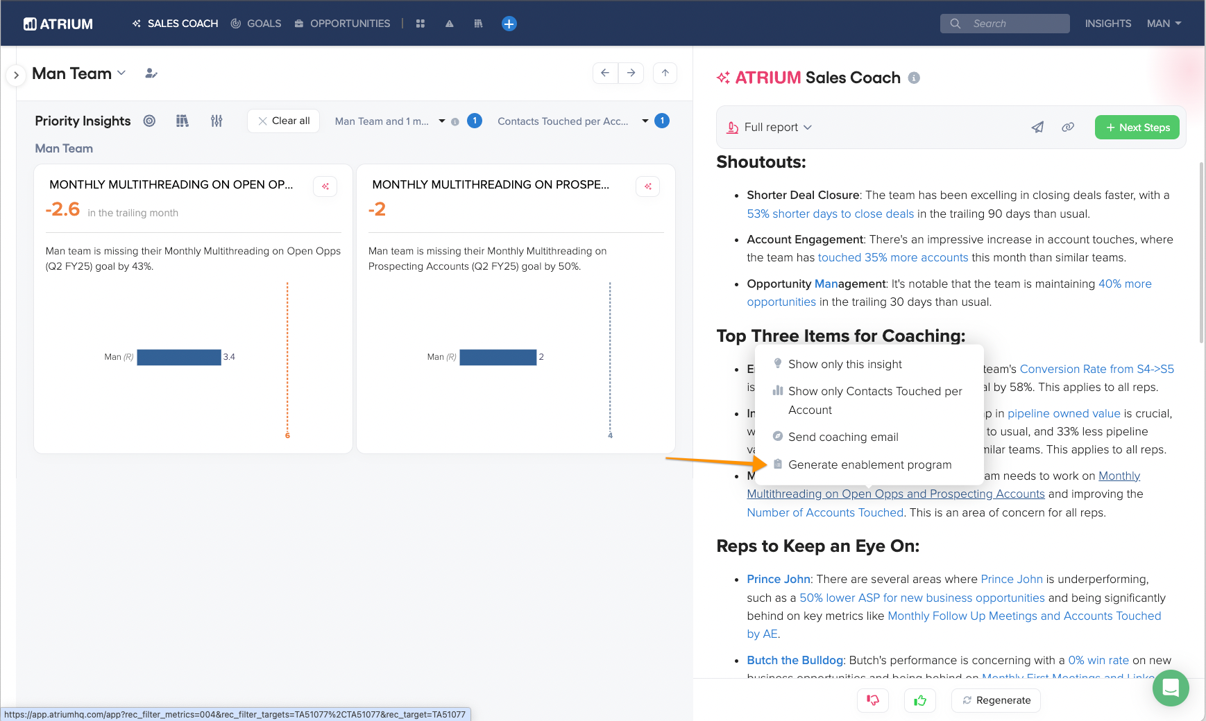Open the bold Prince John rep link
Screen dimensions: 1206x721
point(779,579)
